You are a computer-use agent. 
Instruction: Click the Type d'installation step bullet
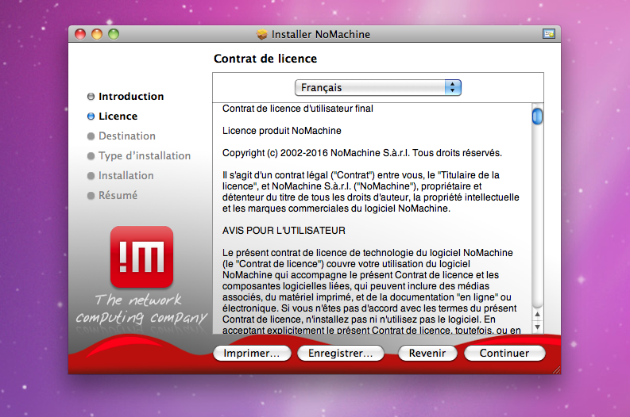pyautogui.click(x=91, y=156)
